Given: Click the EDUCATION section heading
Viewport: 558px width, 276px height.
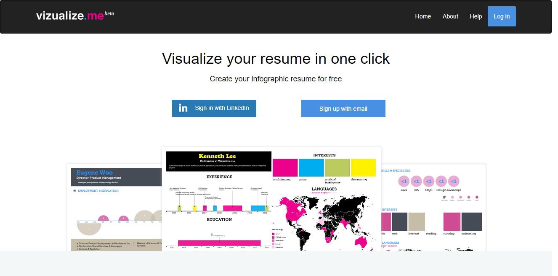Looking at the screenshot, I should (219, 219).
